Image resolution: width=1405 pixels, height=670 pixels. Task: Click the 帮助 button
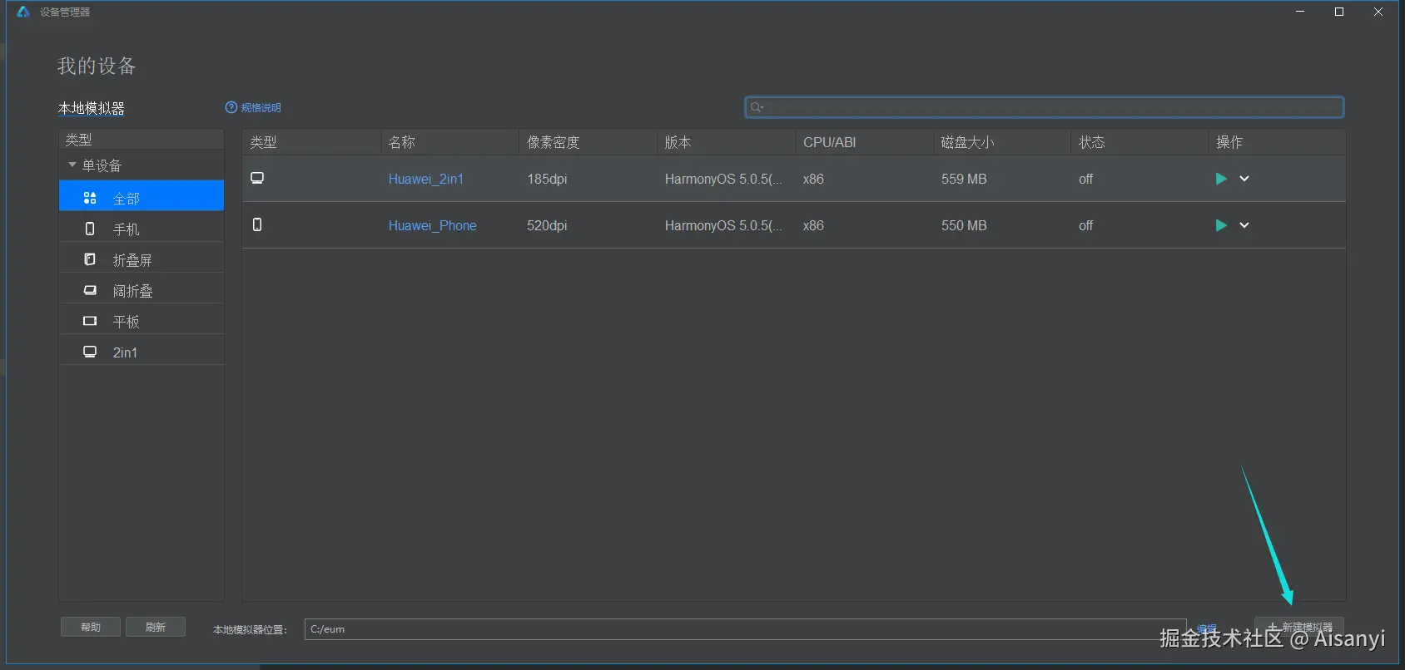pos(91,627)
